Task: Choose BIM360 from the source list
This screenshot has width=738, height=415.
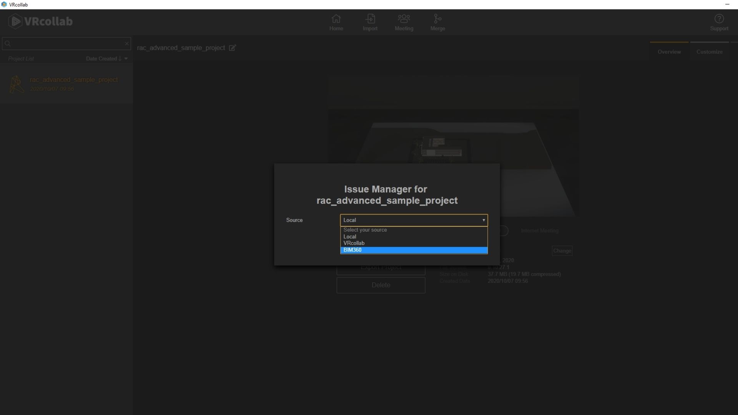Action: coord(413,250)
